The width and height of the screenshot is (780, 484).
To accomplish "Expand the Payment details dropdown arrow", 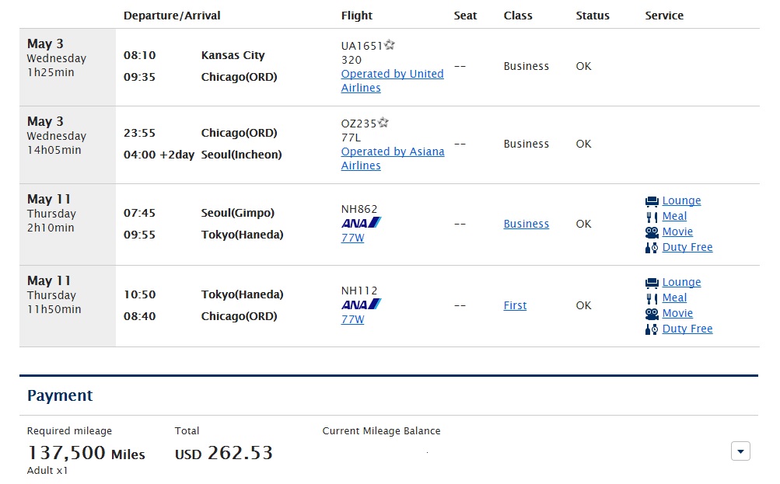I will (740, 451).
